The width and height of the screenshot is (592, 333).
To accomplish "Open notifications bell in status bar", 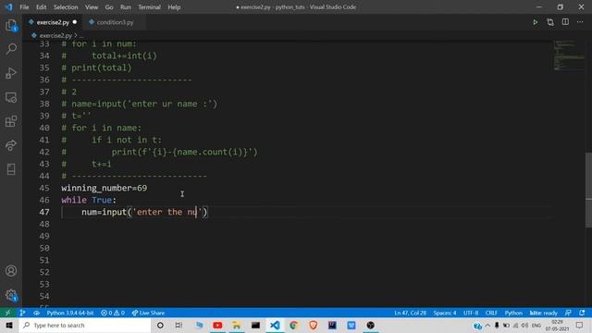I will click(582, 313).
